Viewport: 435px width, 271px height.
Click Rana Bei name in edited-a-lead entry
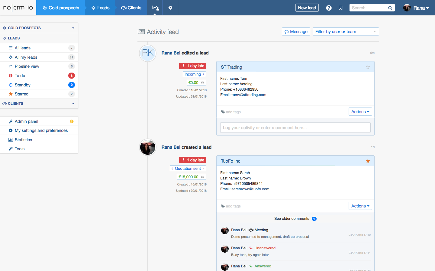click(x=171, y=53)
